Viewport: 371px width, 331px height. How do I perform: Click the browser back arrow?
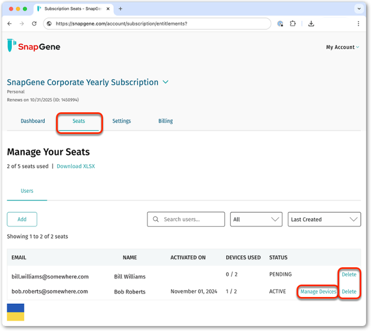coord(10,23)
